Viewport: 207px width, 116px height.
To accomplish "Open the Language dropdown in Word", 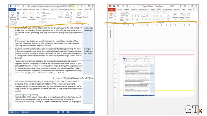I will (24, 15).
